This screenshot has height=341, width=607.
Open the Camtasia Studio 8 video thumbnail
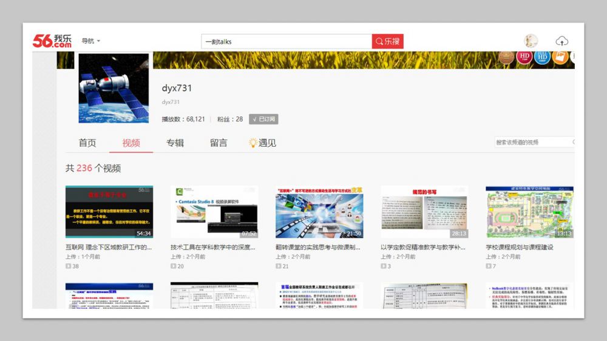tap(214, 212)
